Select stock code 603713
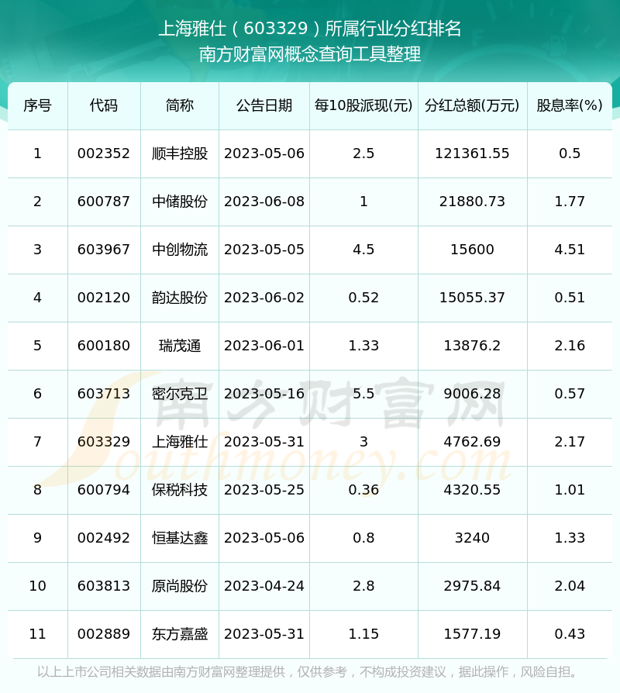Image resolution: width=620 pixels, height=693 pixels. click(104, 394)
